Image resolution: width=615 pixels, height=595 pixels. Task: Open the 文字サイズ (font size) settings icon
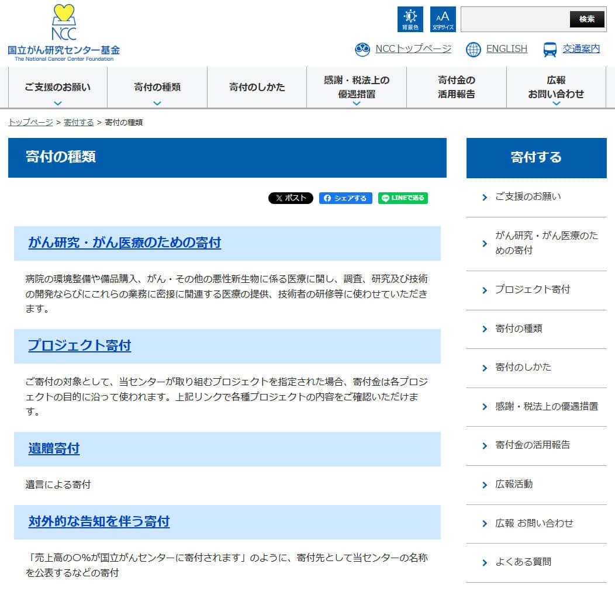[x=443, y=18]
